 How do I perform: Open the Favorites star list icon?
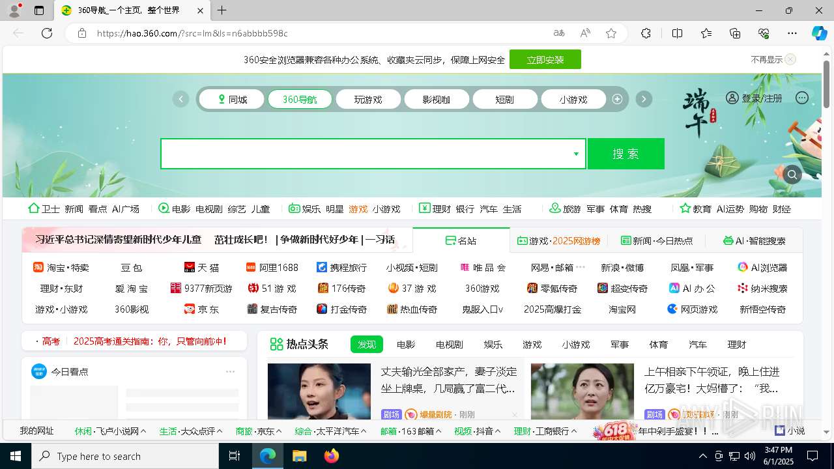706,33
